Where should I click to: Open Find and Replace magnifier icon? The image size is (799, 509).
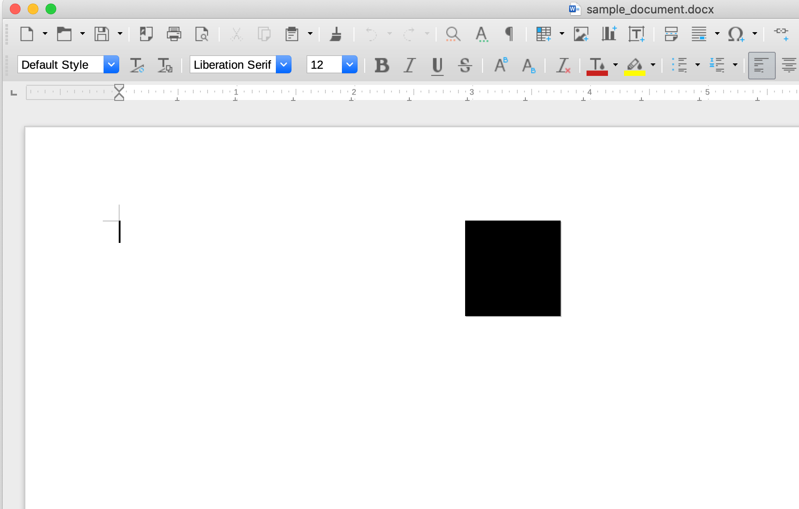point(453,34)
